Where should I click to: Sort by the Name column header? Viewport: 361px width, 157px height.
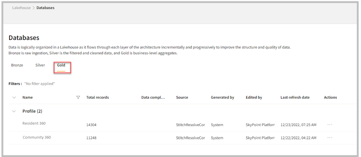(28, 97)
